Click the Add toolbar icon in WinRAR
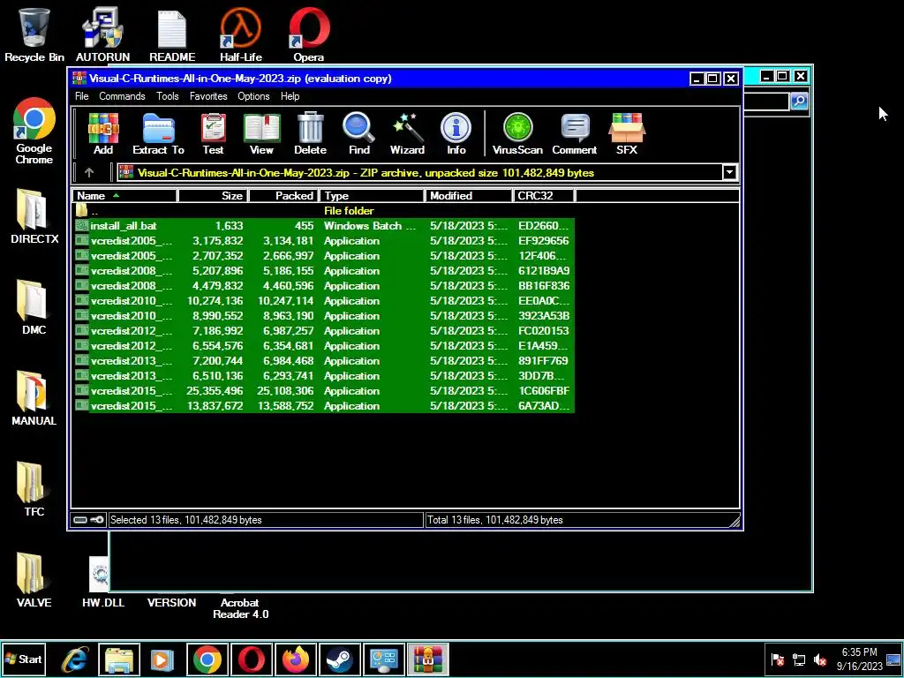The image size is (904, 678). tap(103, 134)
